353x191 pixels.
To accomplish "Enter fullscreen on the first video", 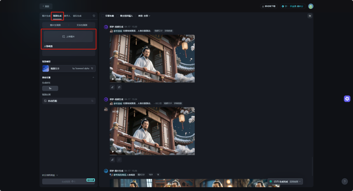I will (192, 79).
